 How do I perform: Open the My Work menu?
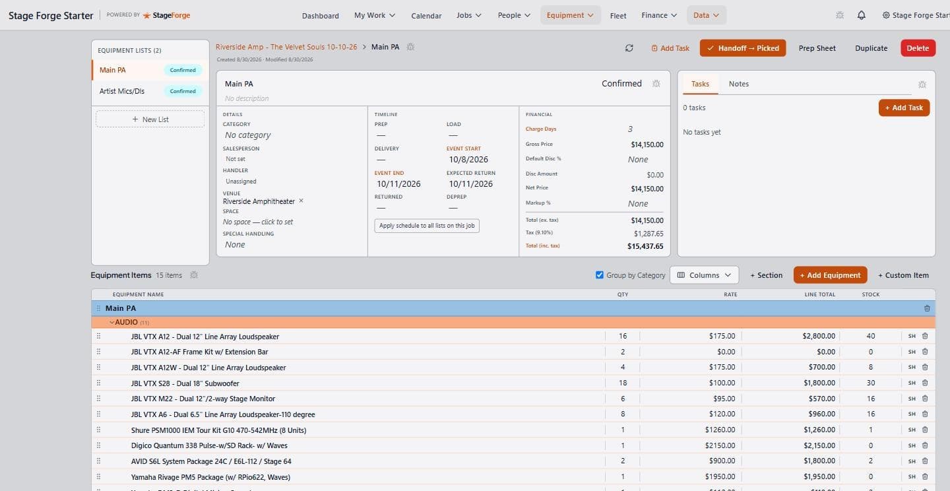click(x=375, y=15)
